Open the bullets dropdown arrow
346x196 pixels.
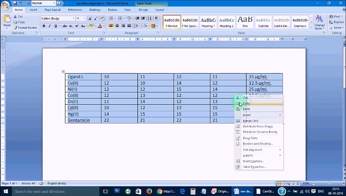pos(115,19)
